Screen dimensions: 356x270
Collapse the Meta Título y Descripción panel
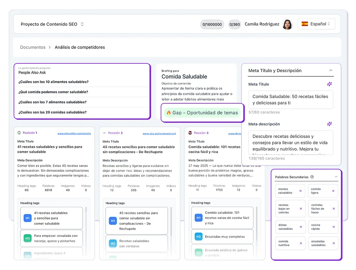click(x=331, y=70)
